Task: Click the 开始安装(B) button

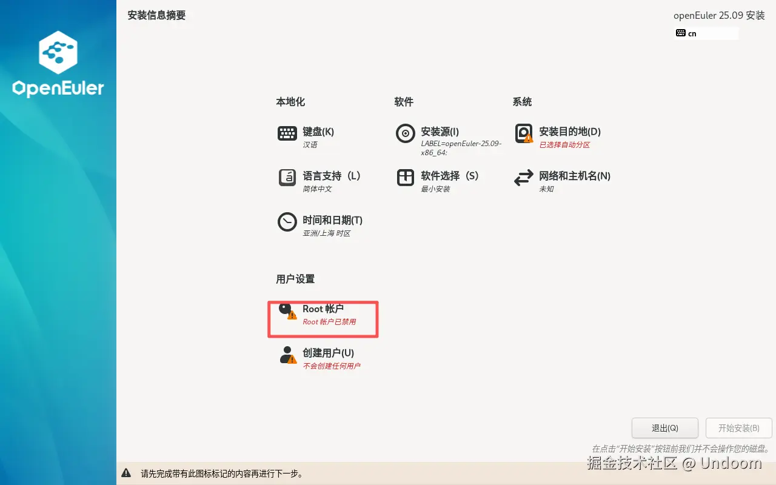Action: pyautogui.click(x=739, y=428)
